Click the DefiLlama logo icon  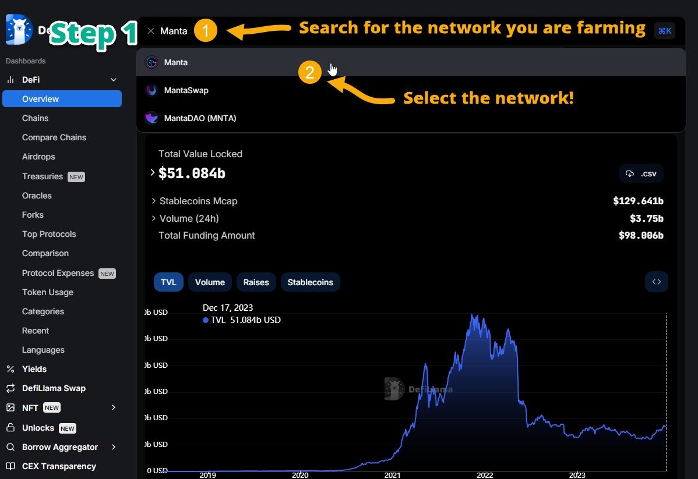(19, 29)
